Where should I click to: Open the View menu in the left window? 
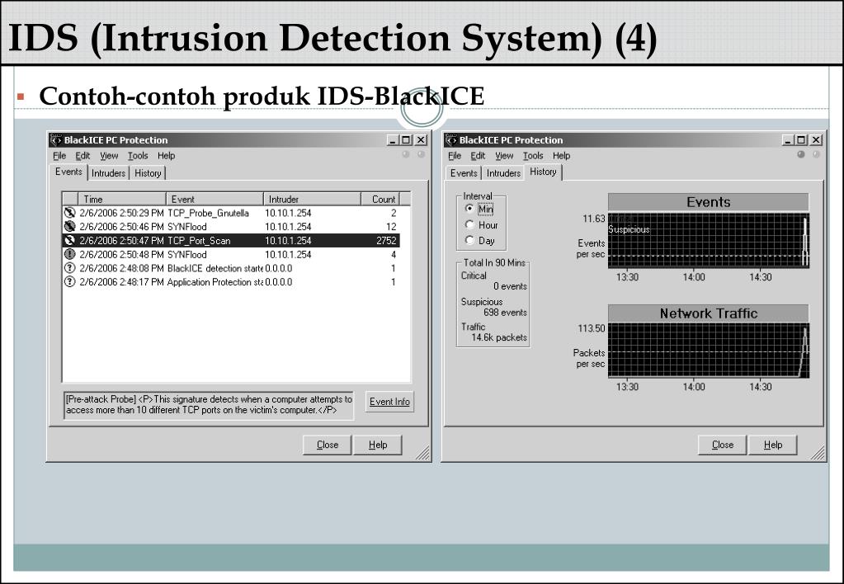109,156
